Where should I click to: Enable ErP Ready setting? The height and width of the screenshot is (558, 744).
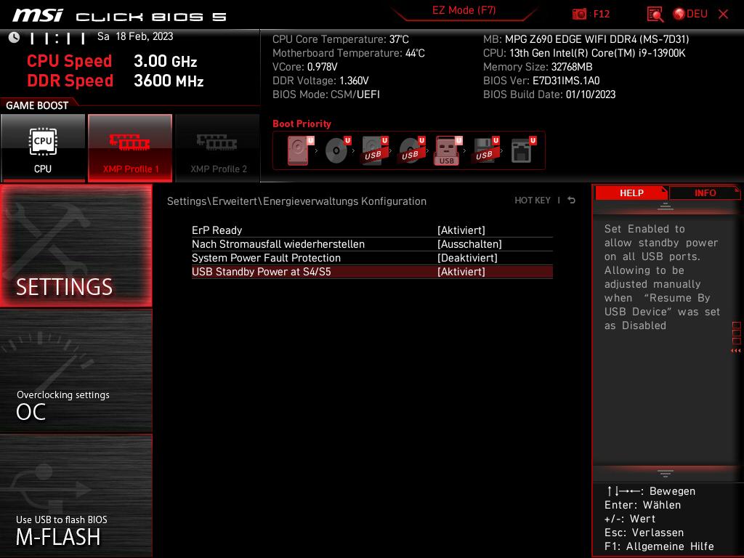(462, 230)
